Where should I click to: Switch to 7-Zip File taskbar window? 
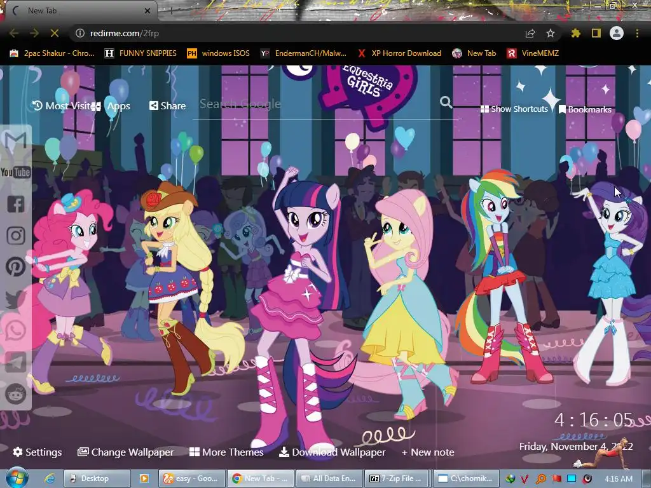coord(398,478)
